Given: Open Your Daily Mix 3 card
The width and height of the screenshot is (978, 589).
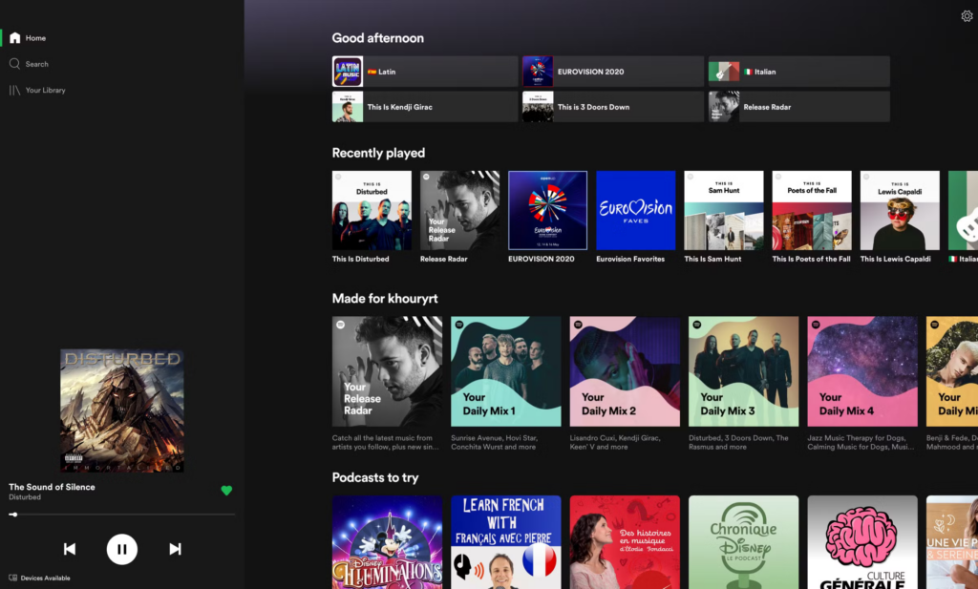Looking at the screenshot, I should pyautogui.click(x=743, y=371).
